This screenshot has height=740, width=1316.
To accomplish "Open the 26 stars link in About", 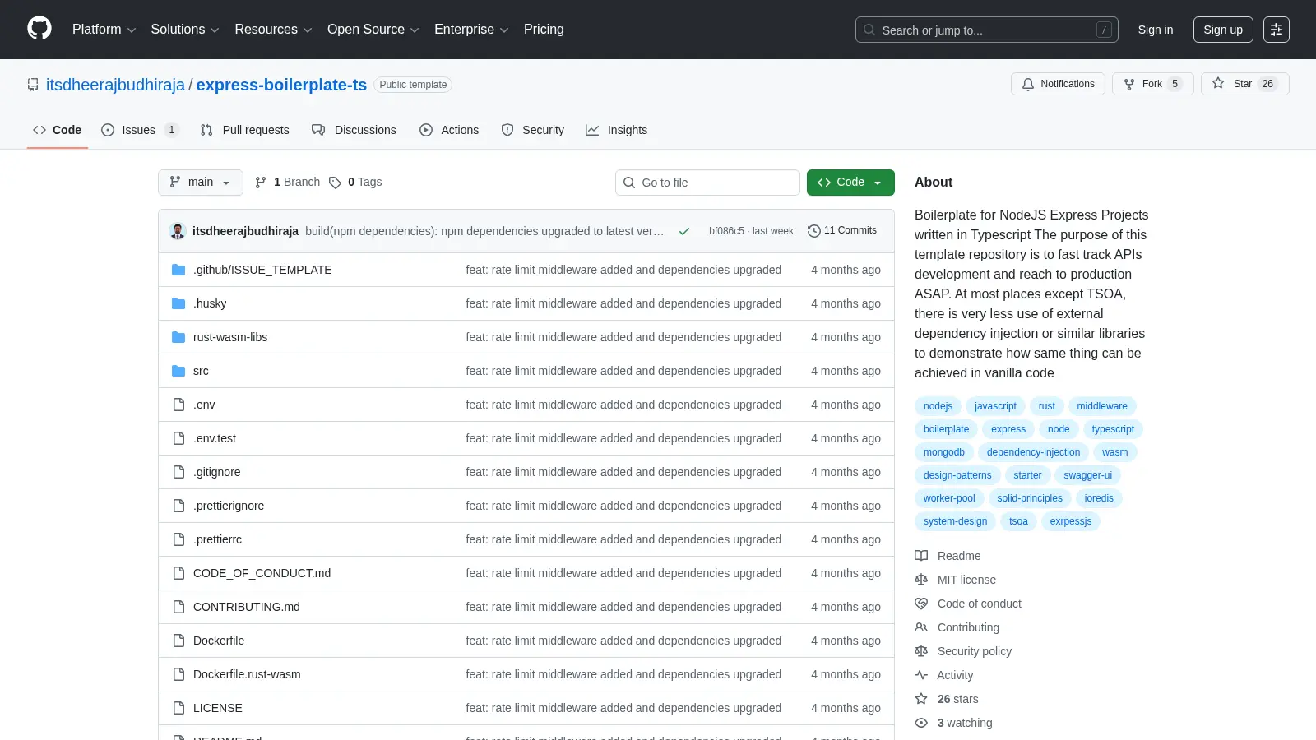I will pyautogui.click(x=957, y=699).
